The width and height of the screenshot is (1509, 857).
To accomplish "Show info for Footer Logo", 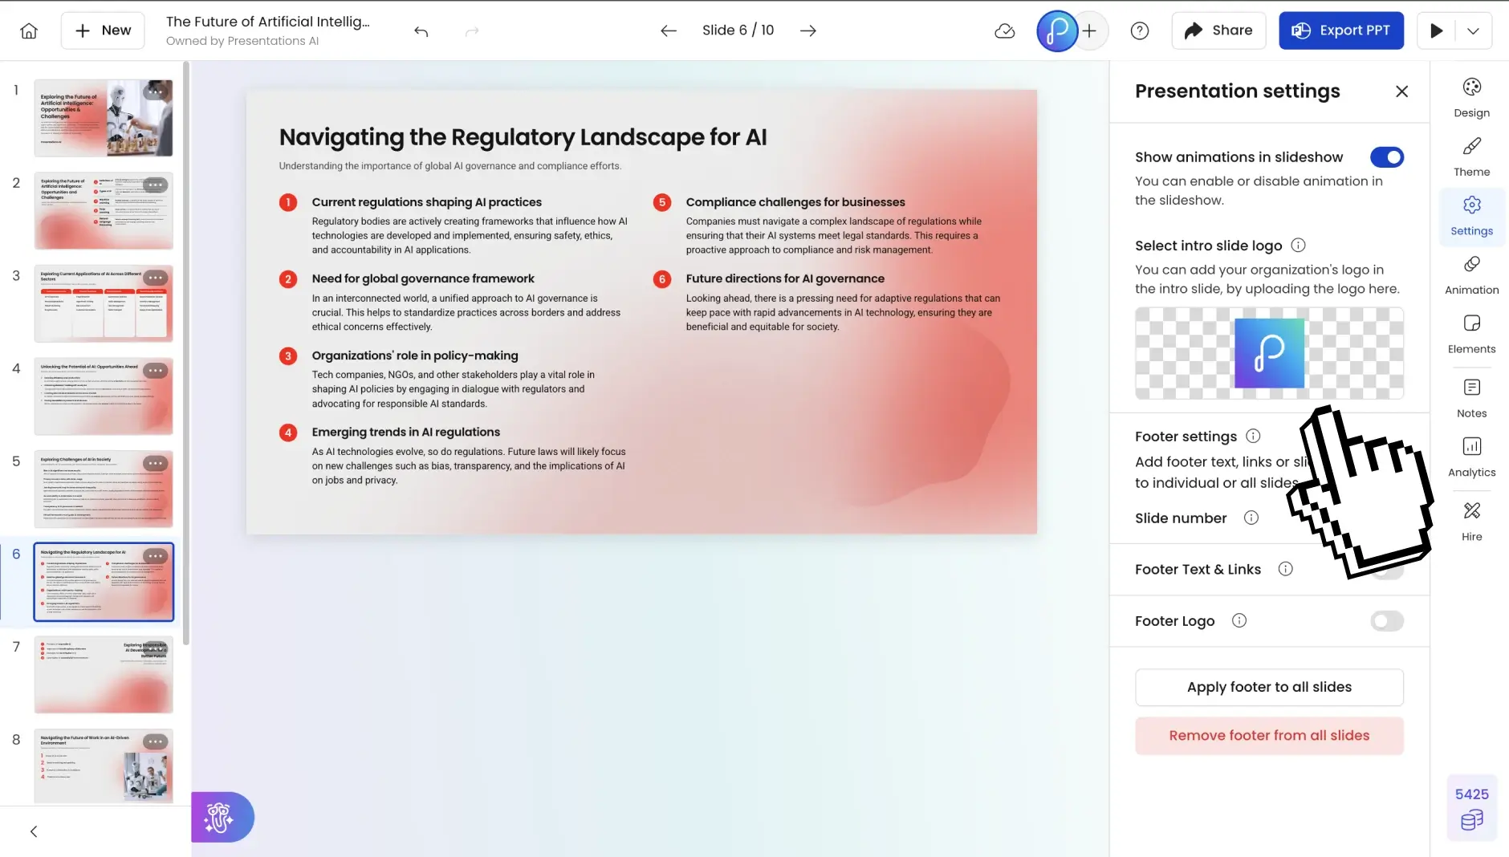I will point(1239,621).
